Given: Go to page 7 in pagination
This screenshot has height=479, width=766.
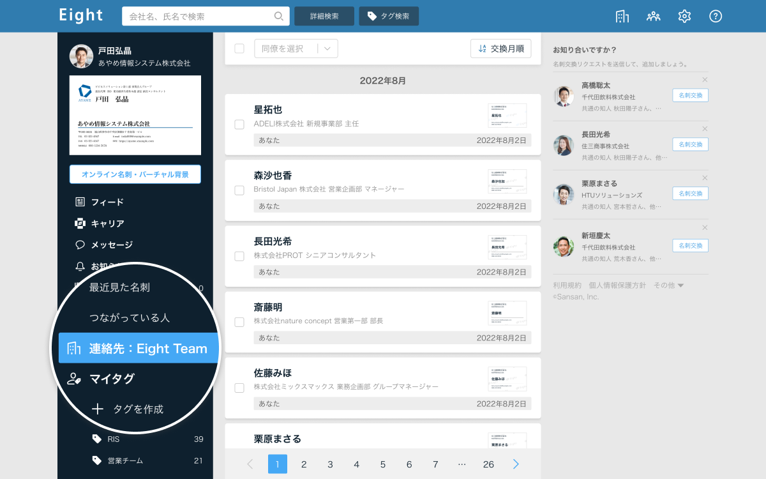Looking at the screenshot, I should click(x=435, y=464).
